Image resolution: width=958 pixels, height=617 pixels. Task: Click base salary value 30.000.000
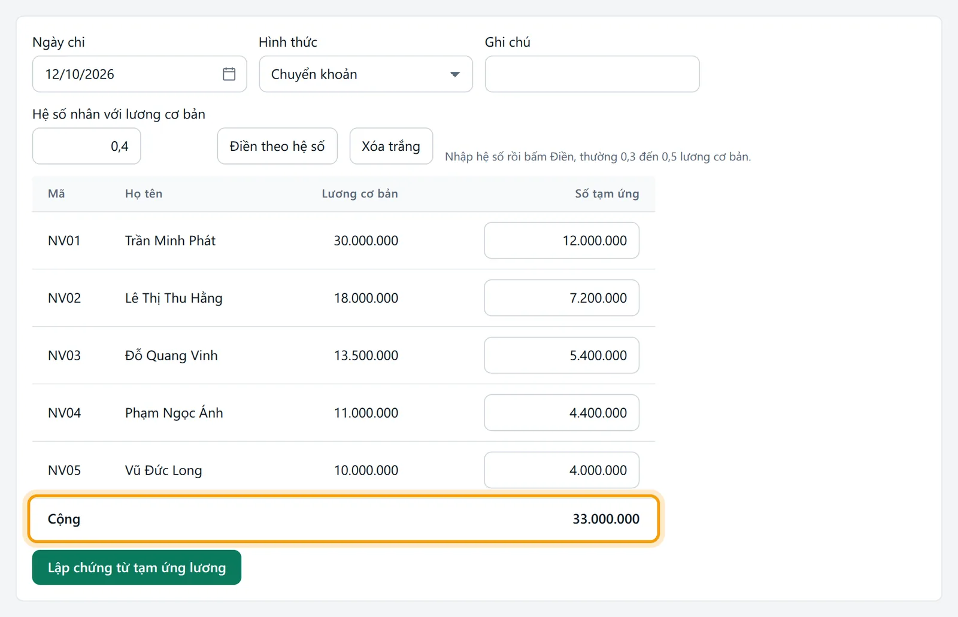(x=366, y=241)
